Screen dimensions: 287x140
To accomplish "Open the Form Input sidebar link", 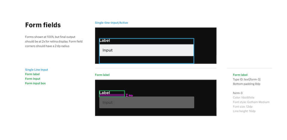I will click(x=33, y=79).
